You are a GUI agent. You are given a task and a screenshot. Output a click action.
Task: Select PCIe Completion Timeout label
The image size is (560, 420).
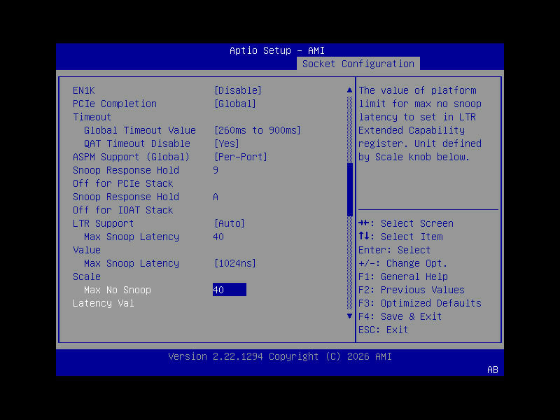(x=115, y=111)
